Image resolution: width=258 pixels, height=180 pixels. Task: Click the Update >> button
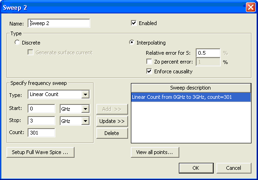tap(112, 121)
